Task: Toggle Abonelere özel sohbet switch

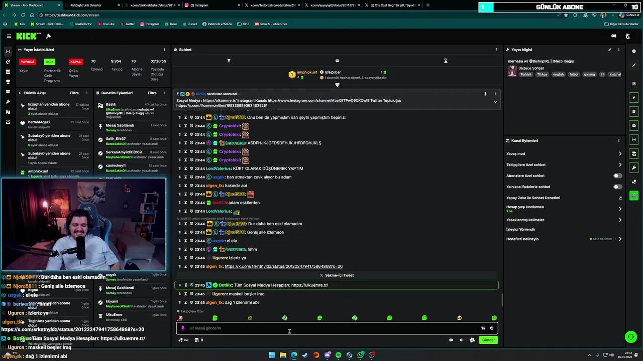Action: (x=617, y=176)
